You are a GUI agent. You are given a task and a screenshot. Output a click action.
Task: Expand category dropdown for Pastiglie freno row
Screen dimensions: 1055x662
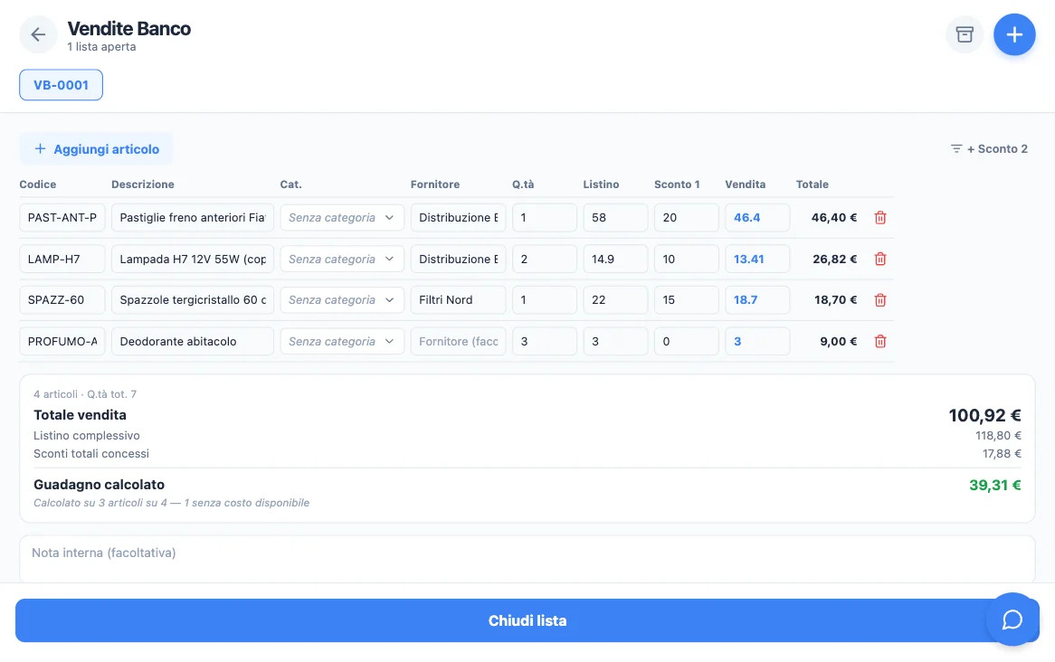point(342,217)
